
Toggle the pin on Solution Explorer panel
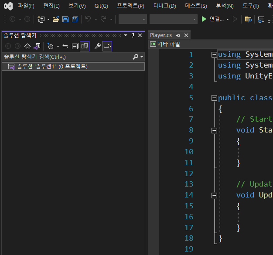click(x=133, y=35)
